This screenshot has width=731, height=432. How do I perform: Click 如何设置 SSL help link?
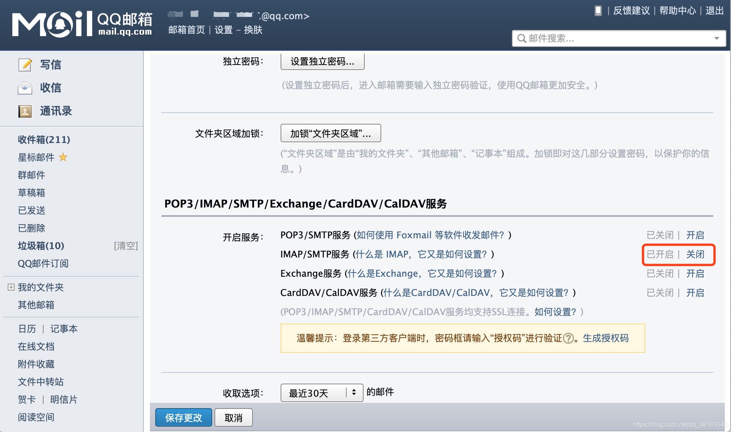tap(555, 312)
